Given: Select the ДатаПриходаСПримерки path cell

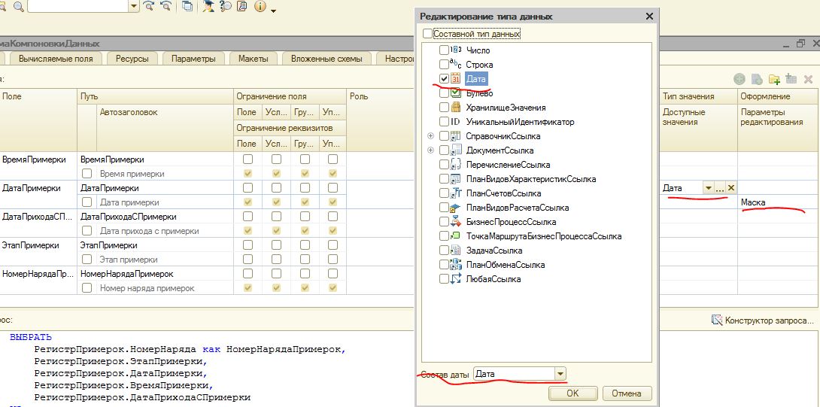Looking at the screenshot, I should tap(155, 217).
